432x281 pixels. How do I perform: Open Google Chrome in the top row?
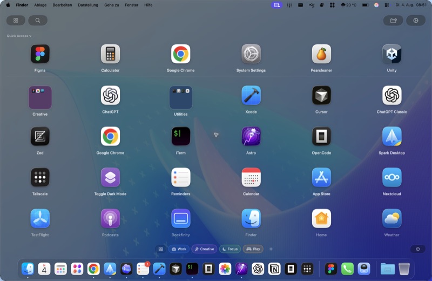point(181,54)
